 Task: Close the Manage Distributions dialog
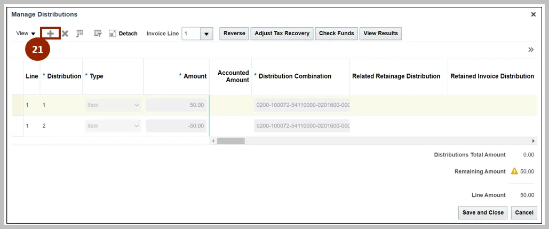533,14
